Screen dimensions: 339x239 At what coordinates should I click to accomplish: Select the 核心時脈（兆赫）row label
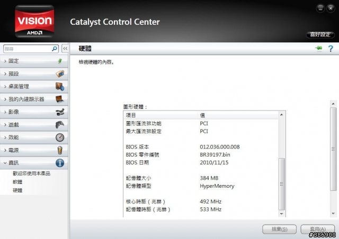(x=146, y=201)
